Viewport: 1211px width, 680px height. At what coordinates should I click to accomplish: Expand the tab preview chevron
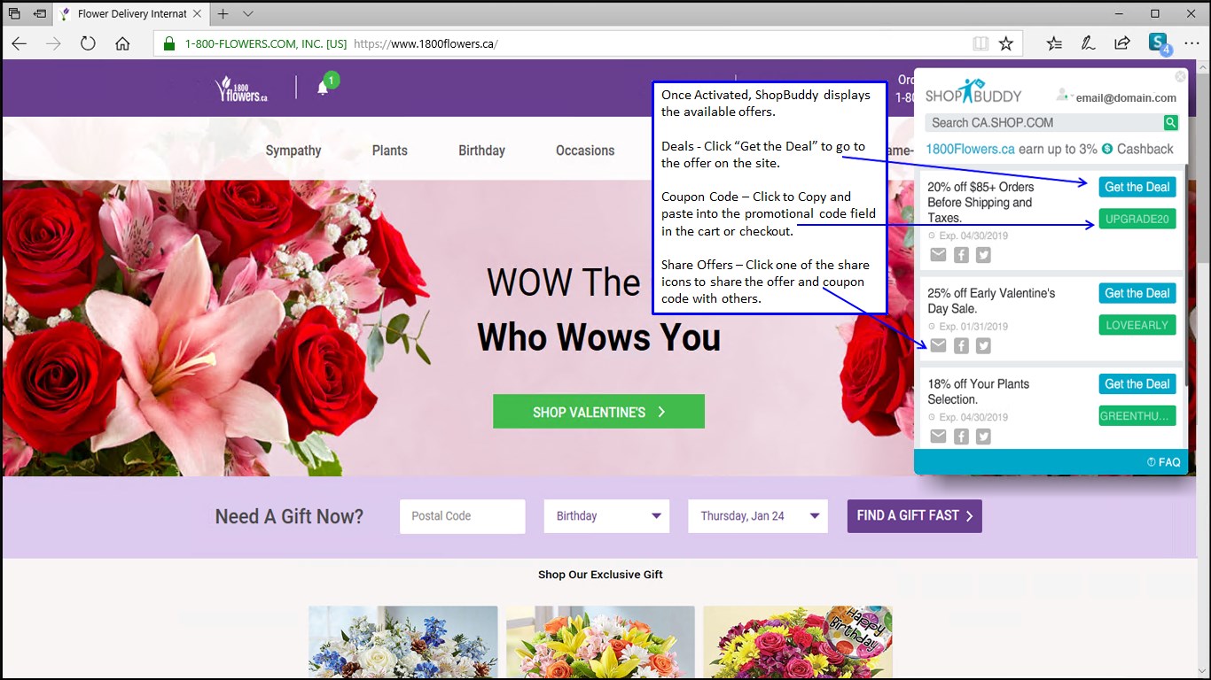coord(248,13)
